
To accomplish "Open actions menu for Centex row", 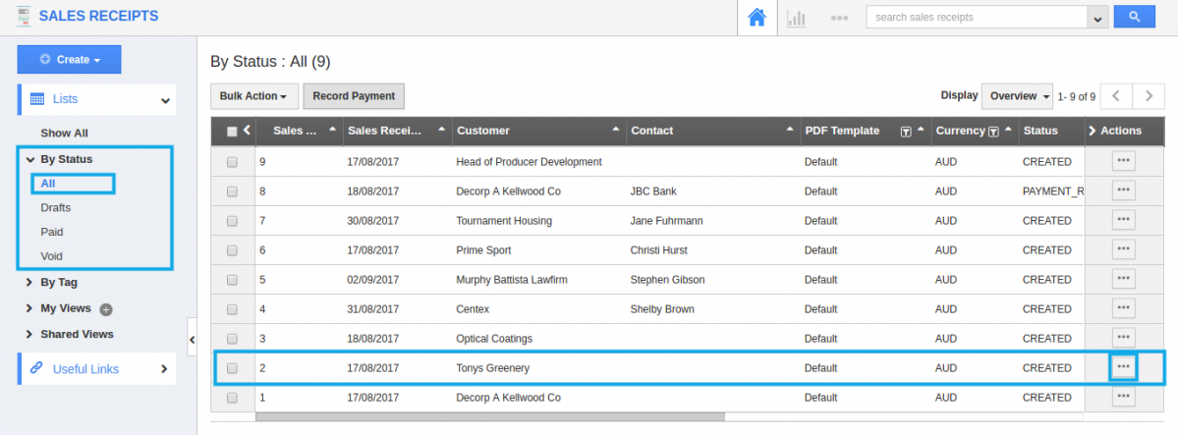I will pos(1123,308).
